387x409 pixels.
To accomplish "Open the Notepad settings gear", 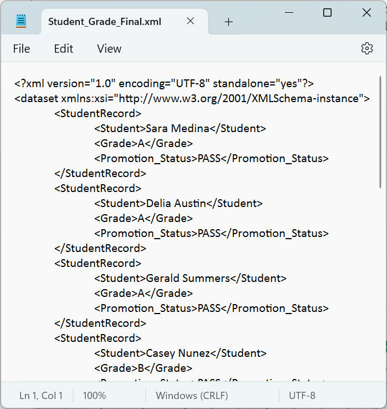I will (x=367, y=48).
